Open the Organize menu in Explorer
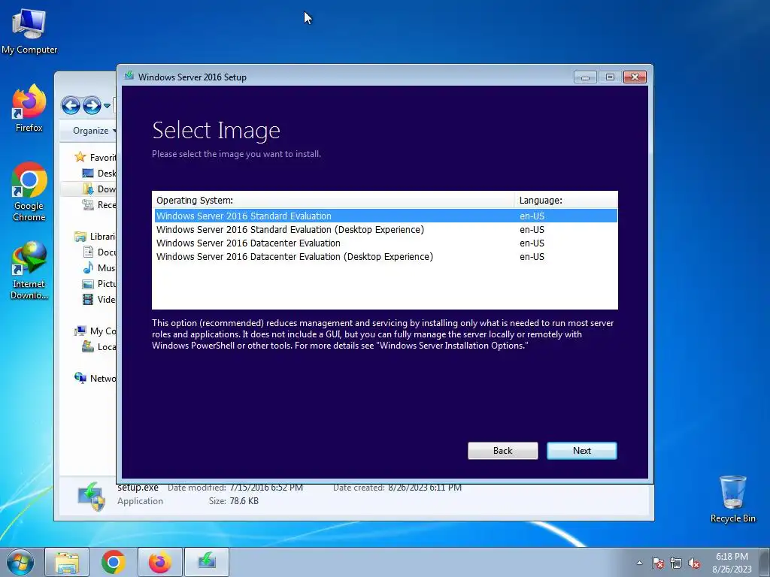 (93, 131)
